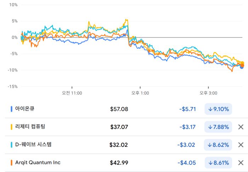This screenshot has width=248, height=172.
Task: Click the yellow 리제티 컴퓨팅 color marker
Action: [x=12, y=127]
